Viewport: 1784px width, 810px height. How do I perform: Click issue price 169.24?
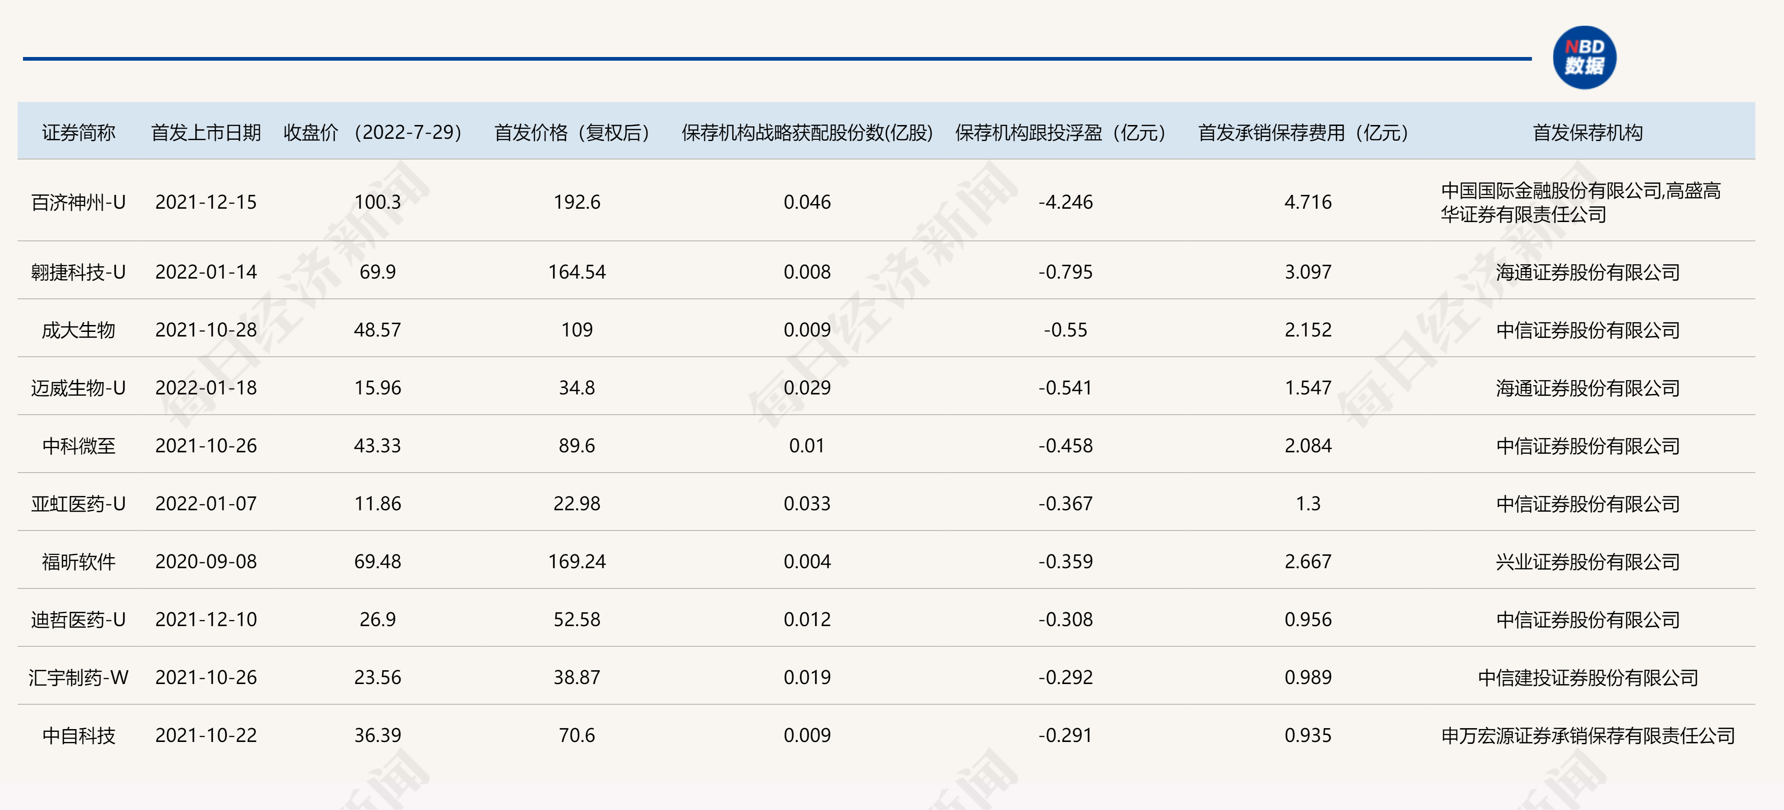576,561
